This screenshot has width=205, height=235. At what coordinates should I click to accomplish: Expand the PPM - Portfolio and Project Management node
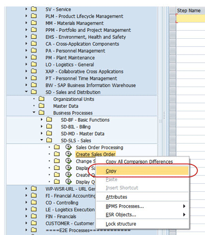pos(26,30)
